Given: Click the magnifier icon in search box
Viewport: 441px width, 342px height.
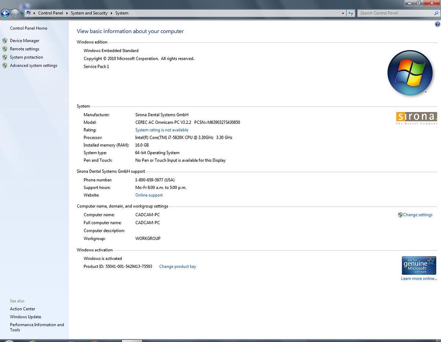Looking at the screenshot, I should (436, 13).
